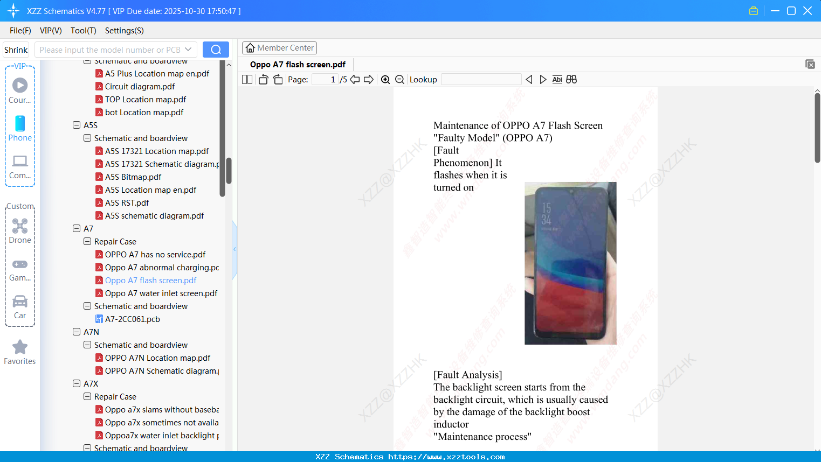Viewport: 821px width, 462px height.
Task: Go to the next PDF page
Action: (369, 80)
